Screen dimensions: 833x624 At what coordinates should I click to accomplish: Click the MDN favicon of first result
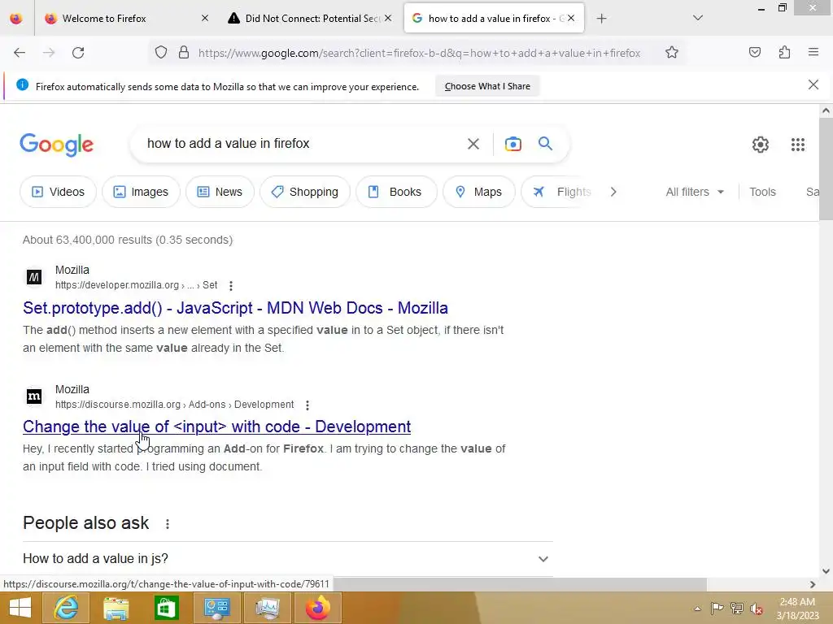click(34, 277)
